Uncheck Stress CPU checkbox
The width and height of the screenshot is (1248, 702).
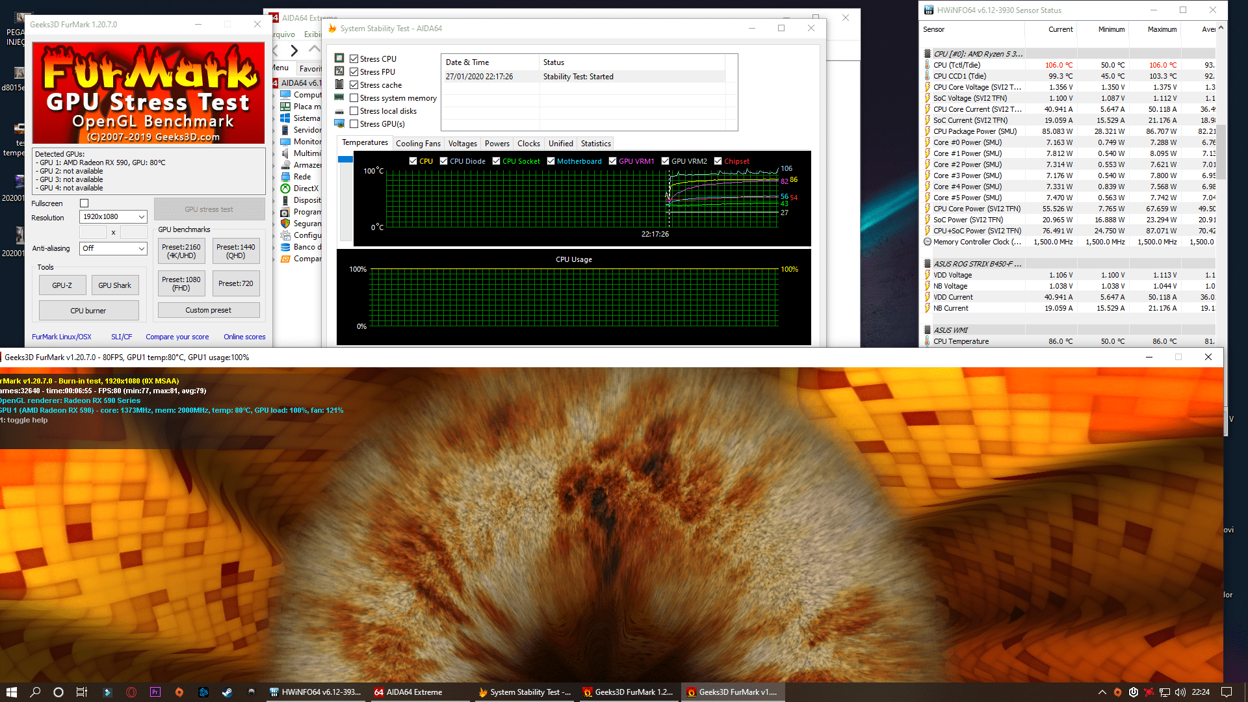(354, 59)
